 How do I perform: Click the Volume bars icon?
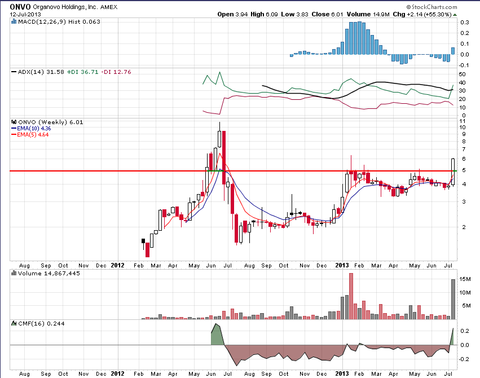(x=14, y=273)
